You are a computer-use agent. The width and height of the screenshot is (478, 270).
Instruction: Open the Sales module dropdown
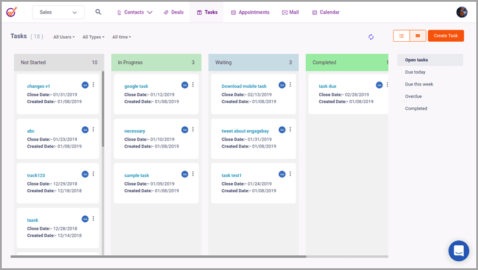point(58,12)
